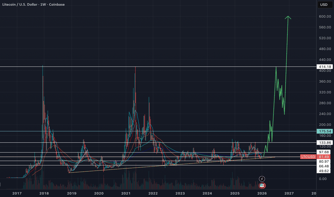This screenshot has height=197, width=334.
Task: Click the 600.00 mark on price scale
Action: coord(324,16)
